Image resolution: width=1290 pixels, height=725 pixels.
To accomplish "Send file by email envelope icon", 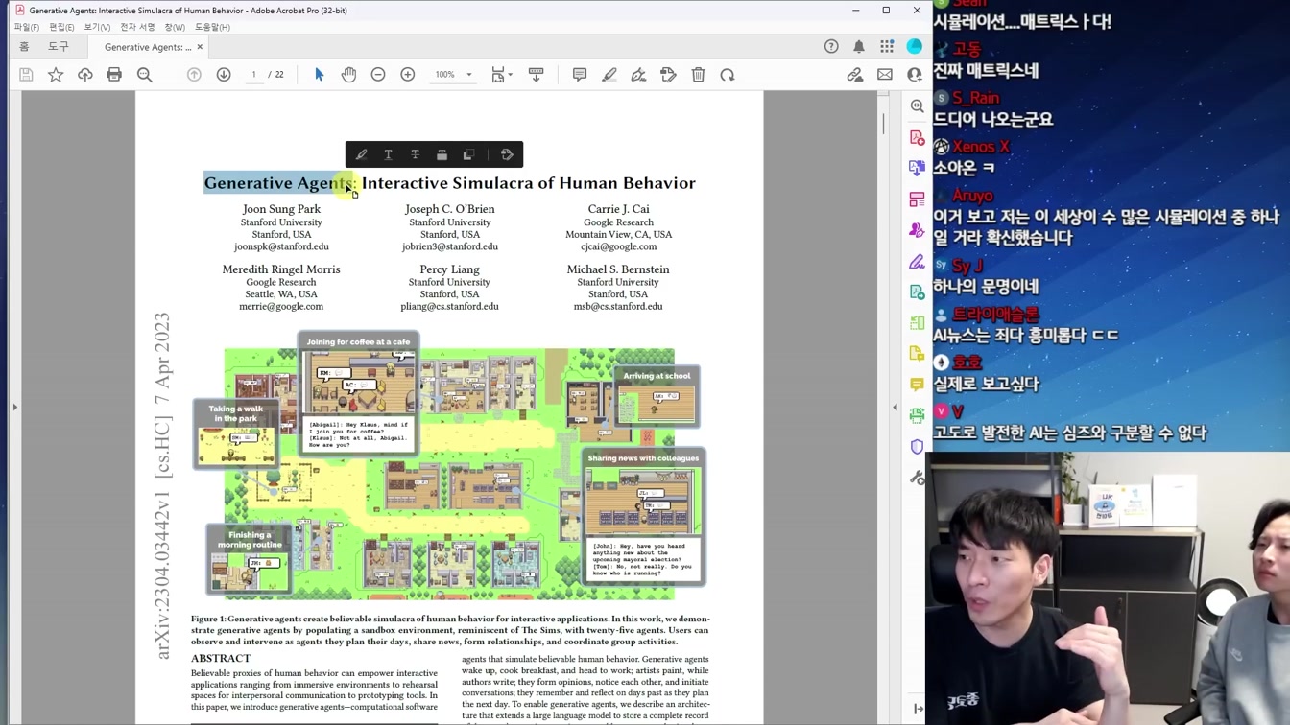I will pos(885,75).
